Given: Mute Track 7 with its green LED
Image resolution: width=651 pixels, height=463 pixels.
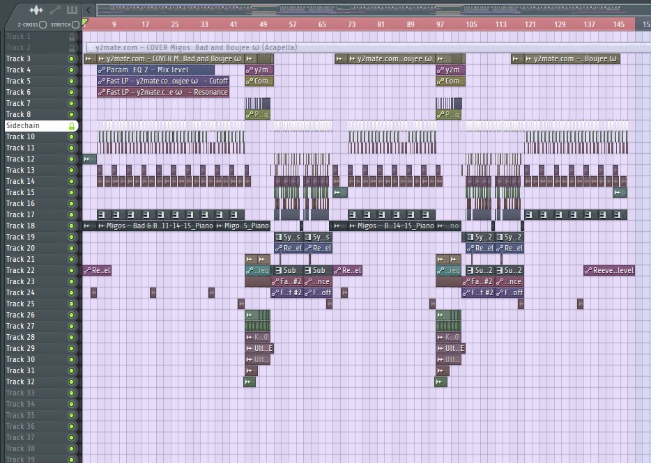Looking at the screenshot, I should tap(71, 103).
